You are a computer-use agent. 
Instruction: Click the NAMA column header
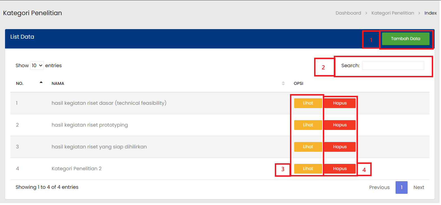[x=58, y=83]
